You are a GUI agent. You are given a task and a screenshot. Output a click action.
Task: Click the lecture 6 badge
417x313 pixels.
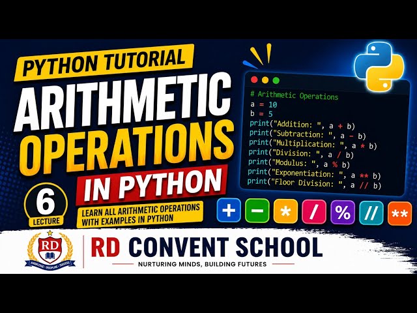(x=46, y=205)
